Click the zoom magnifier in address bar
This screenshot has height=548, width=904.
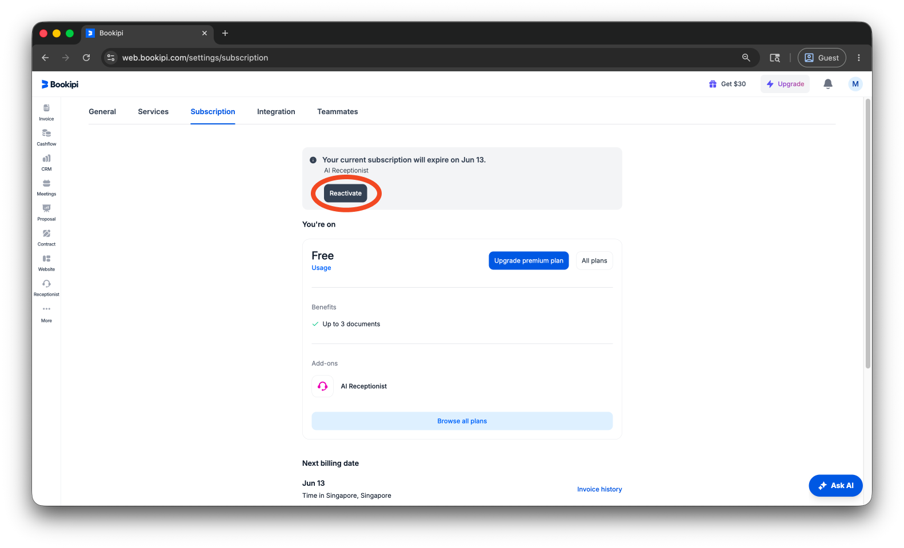746,58
